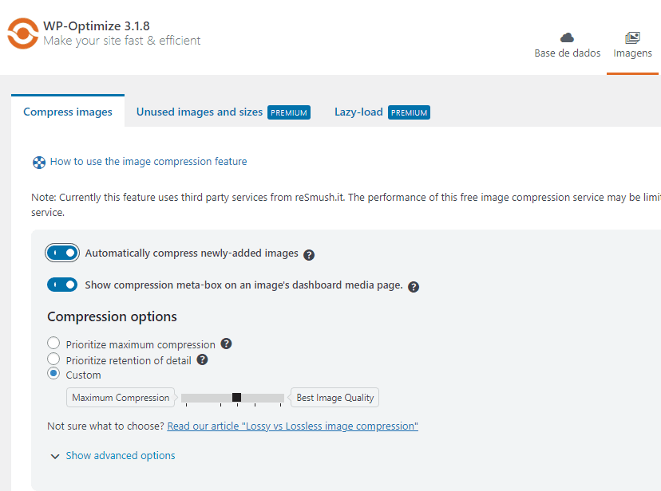Click the compression quality slider handle
The height and width of the screenshot is (491, 661).
point(236,397)
